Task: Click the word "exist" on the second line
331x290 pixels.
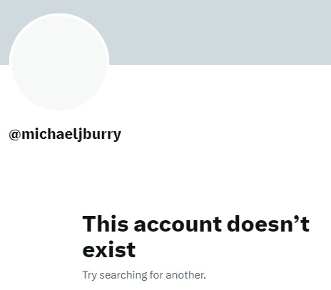Action: tap(109, 249)
